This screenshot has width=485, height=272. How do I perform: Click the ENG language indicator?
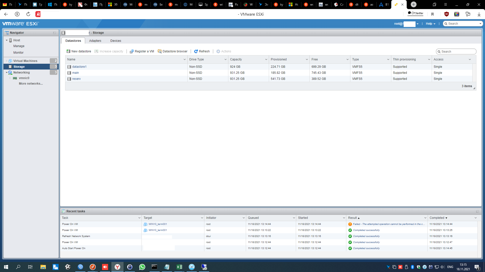coord(450,267)
